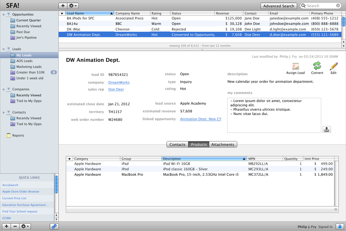Image resolution: width=346 pixels, height=231 pixels.
Task: Clear the search field with the x icon
Action: pos(338,6)
